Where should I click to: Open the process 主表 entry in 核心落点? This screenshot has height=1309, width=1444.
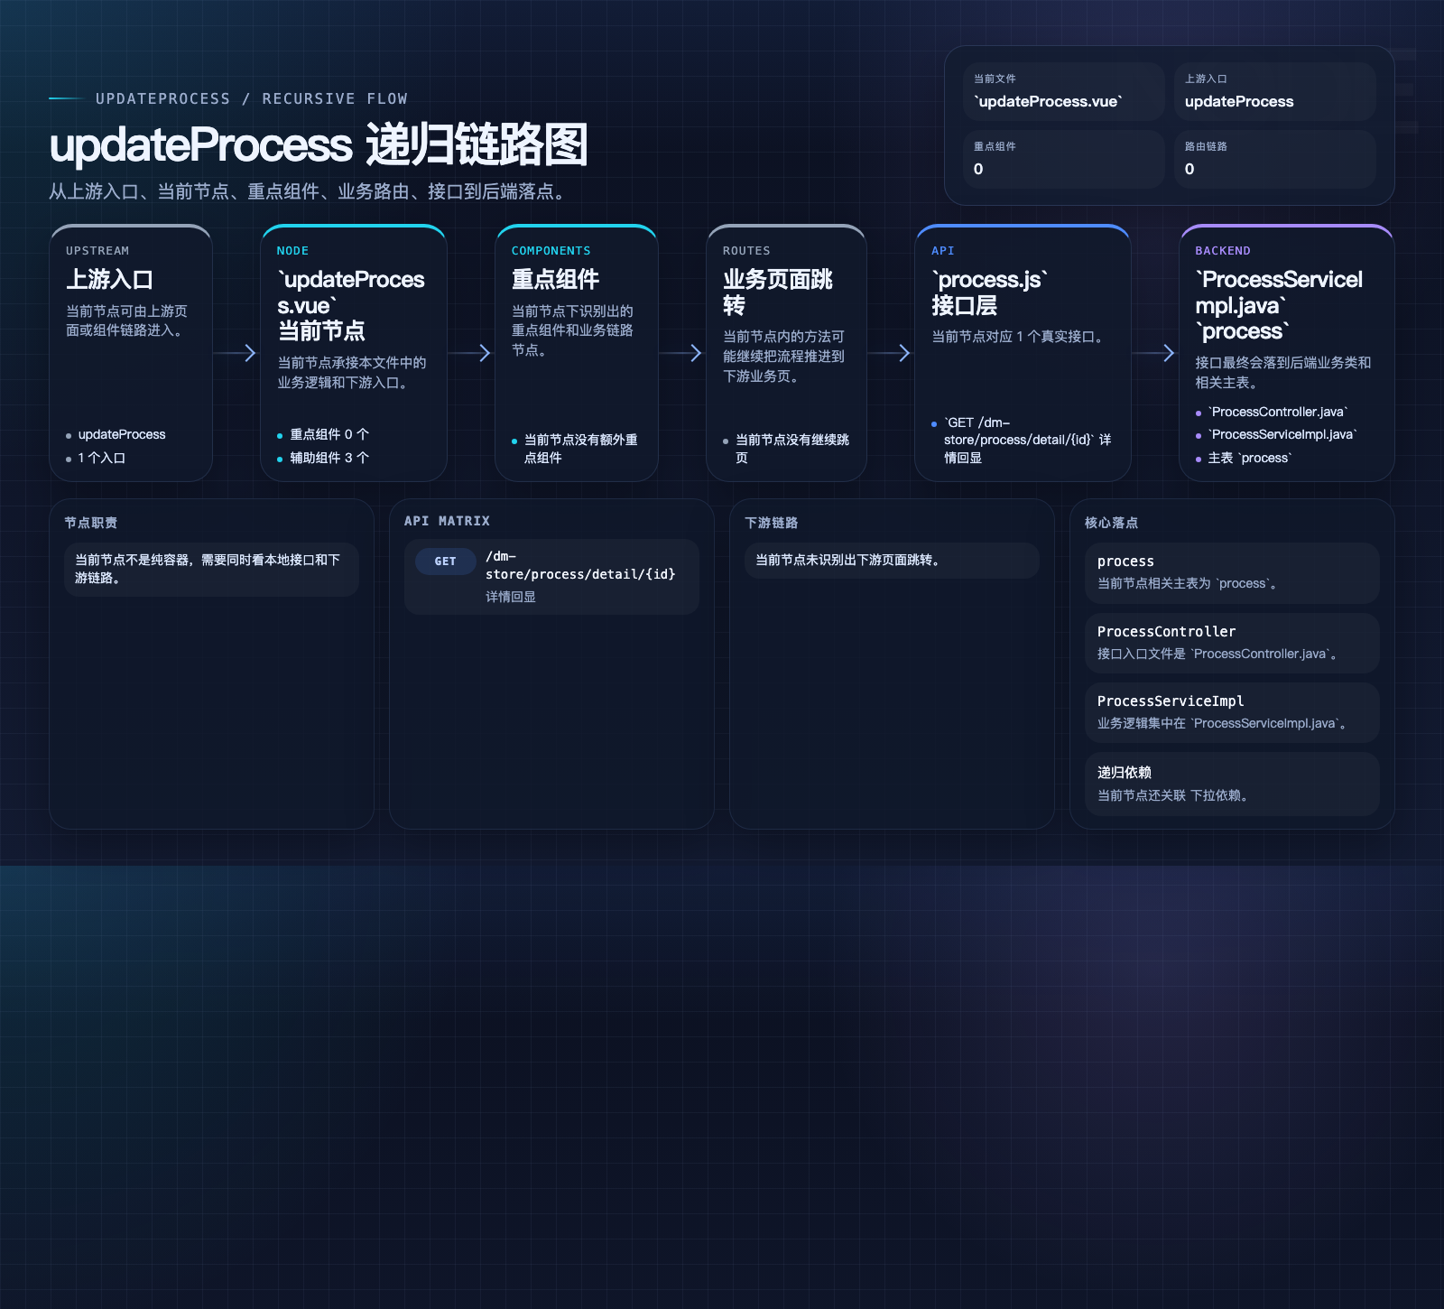pos(1232,572)
